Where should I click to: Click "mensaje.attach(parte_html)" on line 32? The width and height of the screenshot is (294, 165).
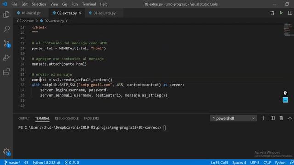59,64
